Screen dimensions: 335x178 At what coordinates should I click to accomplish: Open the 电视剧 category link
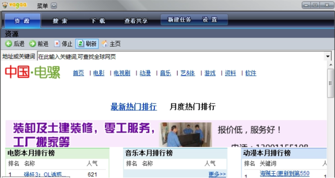tap(122, 73)
